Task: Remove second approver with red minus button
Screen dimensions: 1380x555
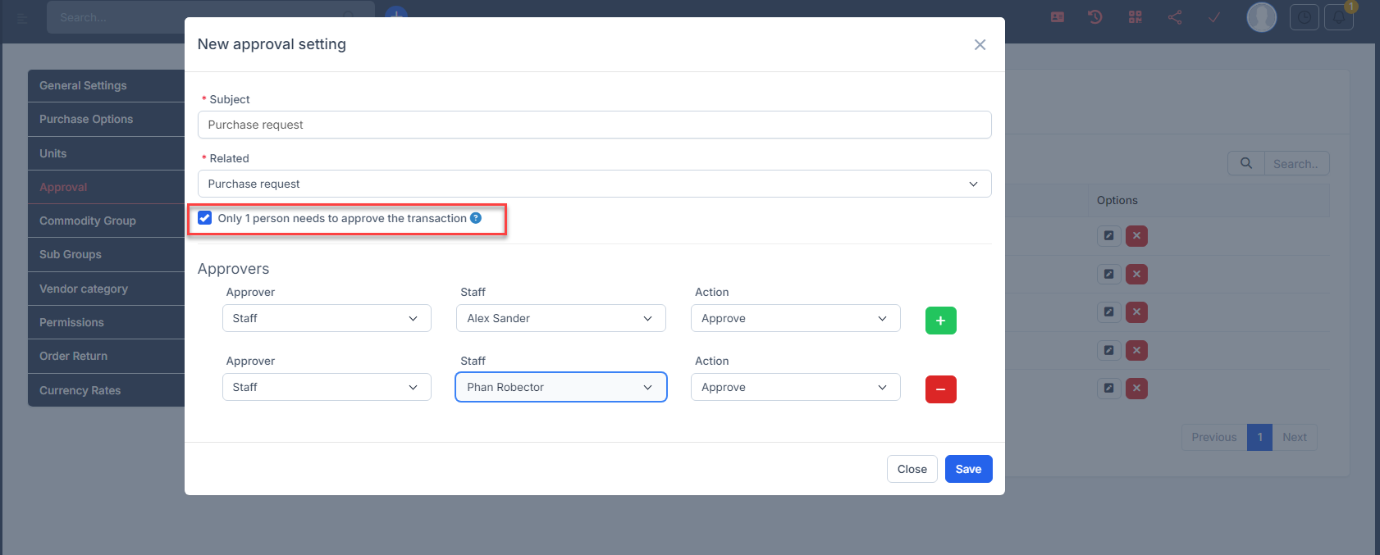Action: coord(940,389)
